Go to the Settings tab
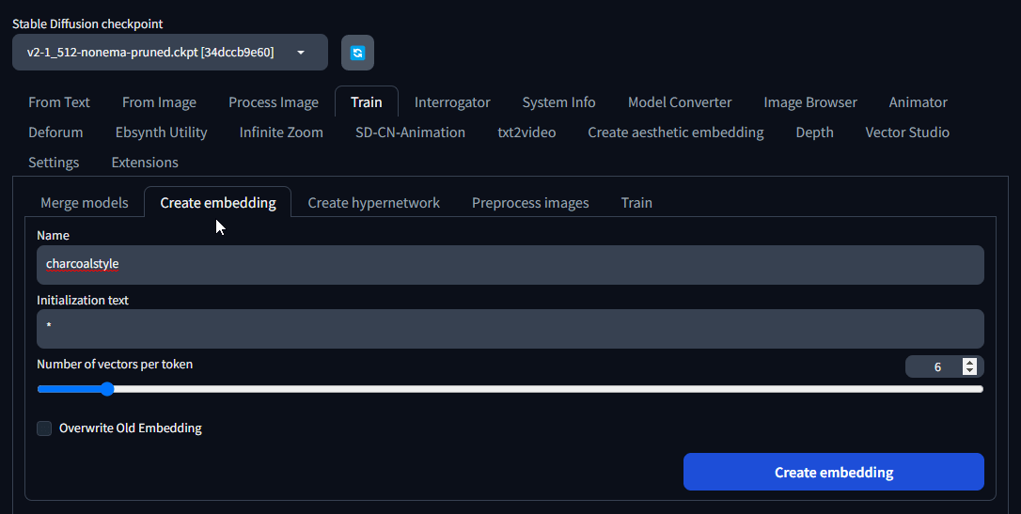The image size is (1021, 514). 54,162
